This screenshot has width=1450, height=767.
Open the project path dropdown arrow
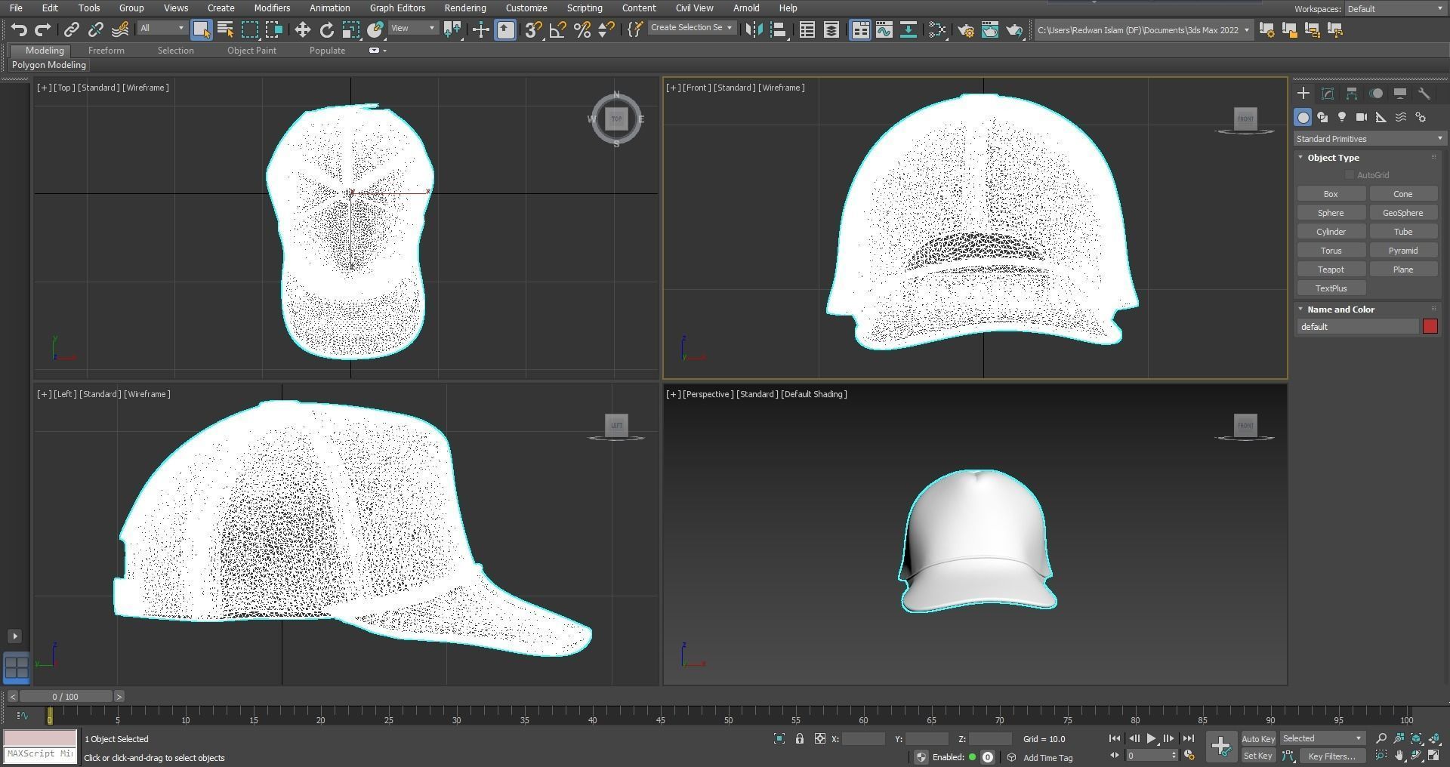tap(1246, 30)
